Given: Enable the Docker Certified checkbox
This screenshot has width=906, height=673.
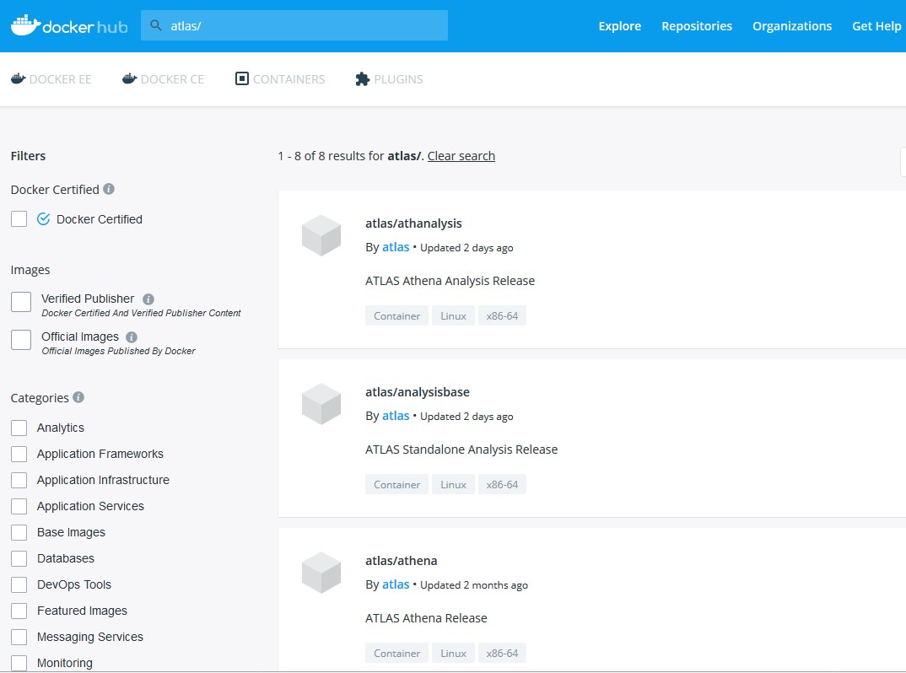Looking at the screenshot, I should (x=19, y=219).
